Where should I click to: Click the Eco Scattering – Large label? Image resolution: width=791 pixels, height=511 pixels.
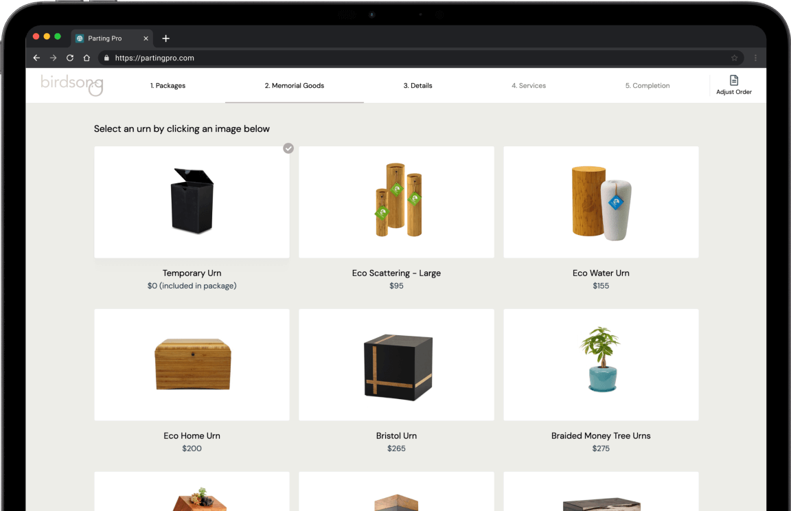[396, 273]
